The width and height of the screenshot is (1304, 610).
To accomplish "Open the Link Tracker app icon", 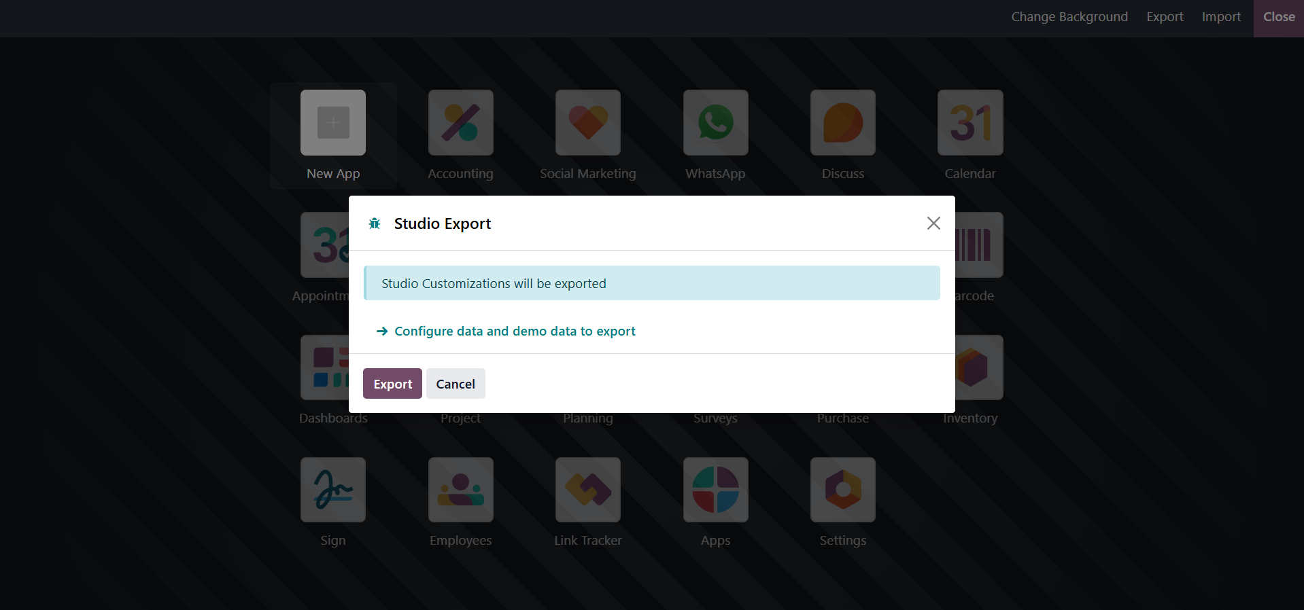I will tap(587, 490).
